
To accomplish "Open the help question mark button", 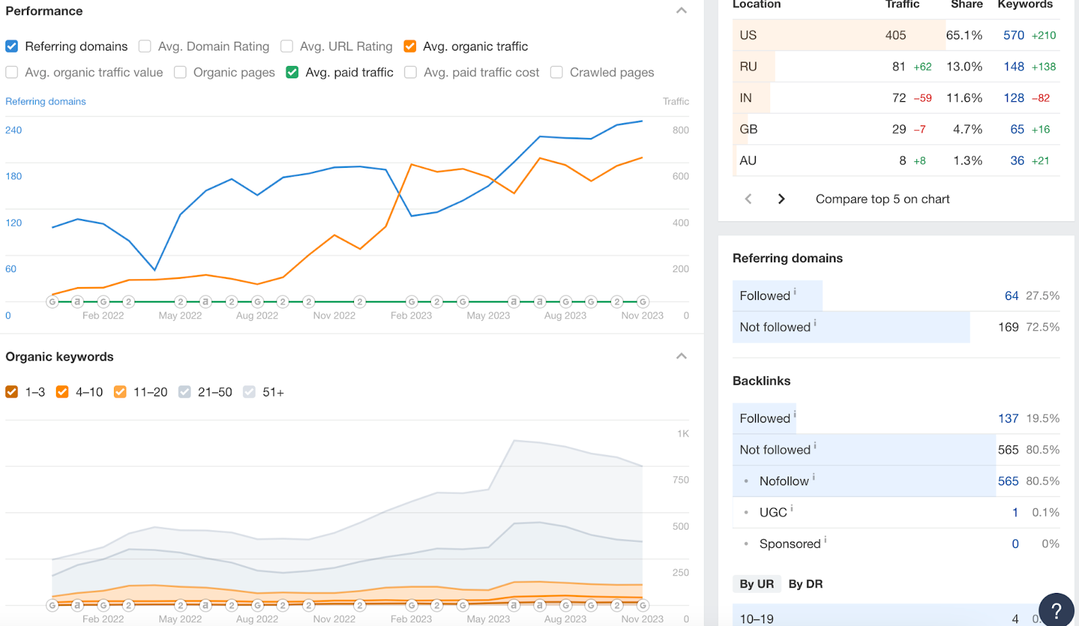I will pos(1056,610).
